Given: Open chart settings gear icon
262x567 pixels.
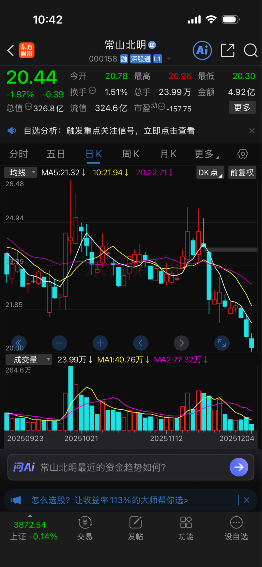Looking at the screenshot, I should pyautogui.click(x=243, y=154).
